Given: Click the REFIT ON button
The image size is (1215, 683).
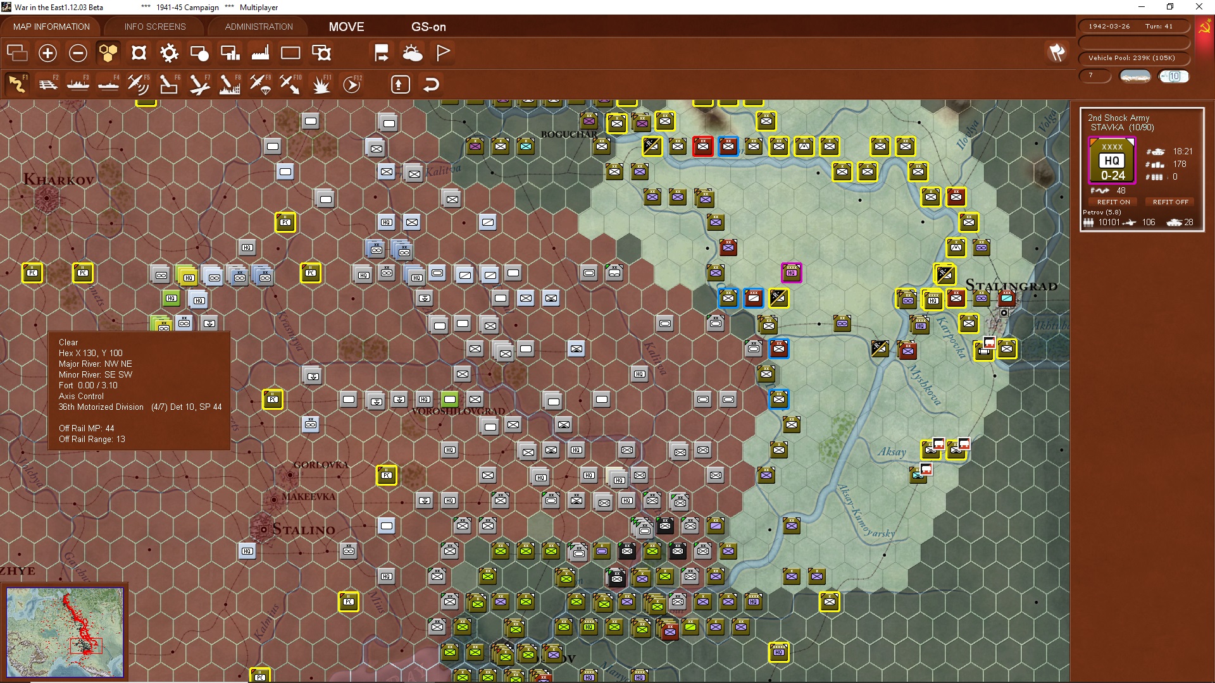Looking at the screenshot, I should pyautogui.click(x=1113, y=202).
